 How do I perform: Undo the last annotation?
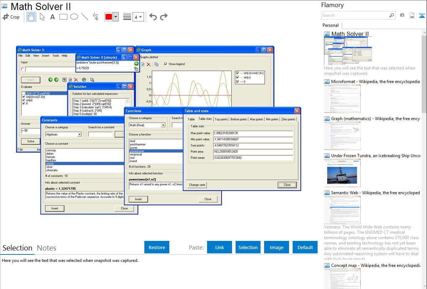pyautogui.click(x=153, y=17)
